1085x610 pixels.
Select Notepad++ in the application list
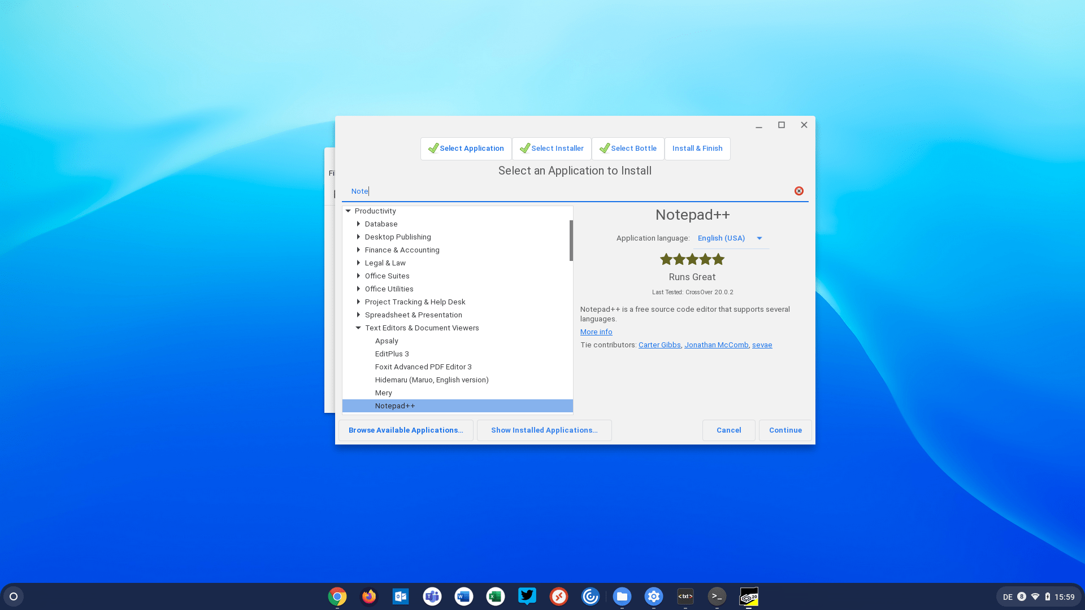point(458,406)
